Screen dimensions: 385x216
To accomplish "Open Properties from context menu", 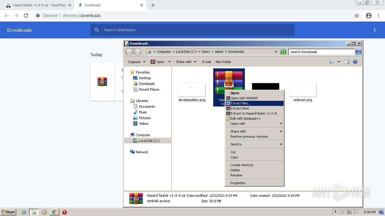I will click(254, 183).
